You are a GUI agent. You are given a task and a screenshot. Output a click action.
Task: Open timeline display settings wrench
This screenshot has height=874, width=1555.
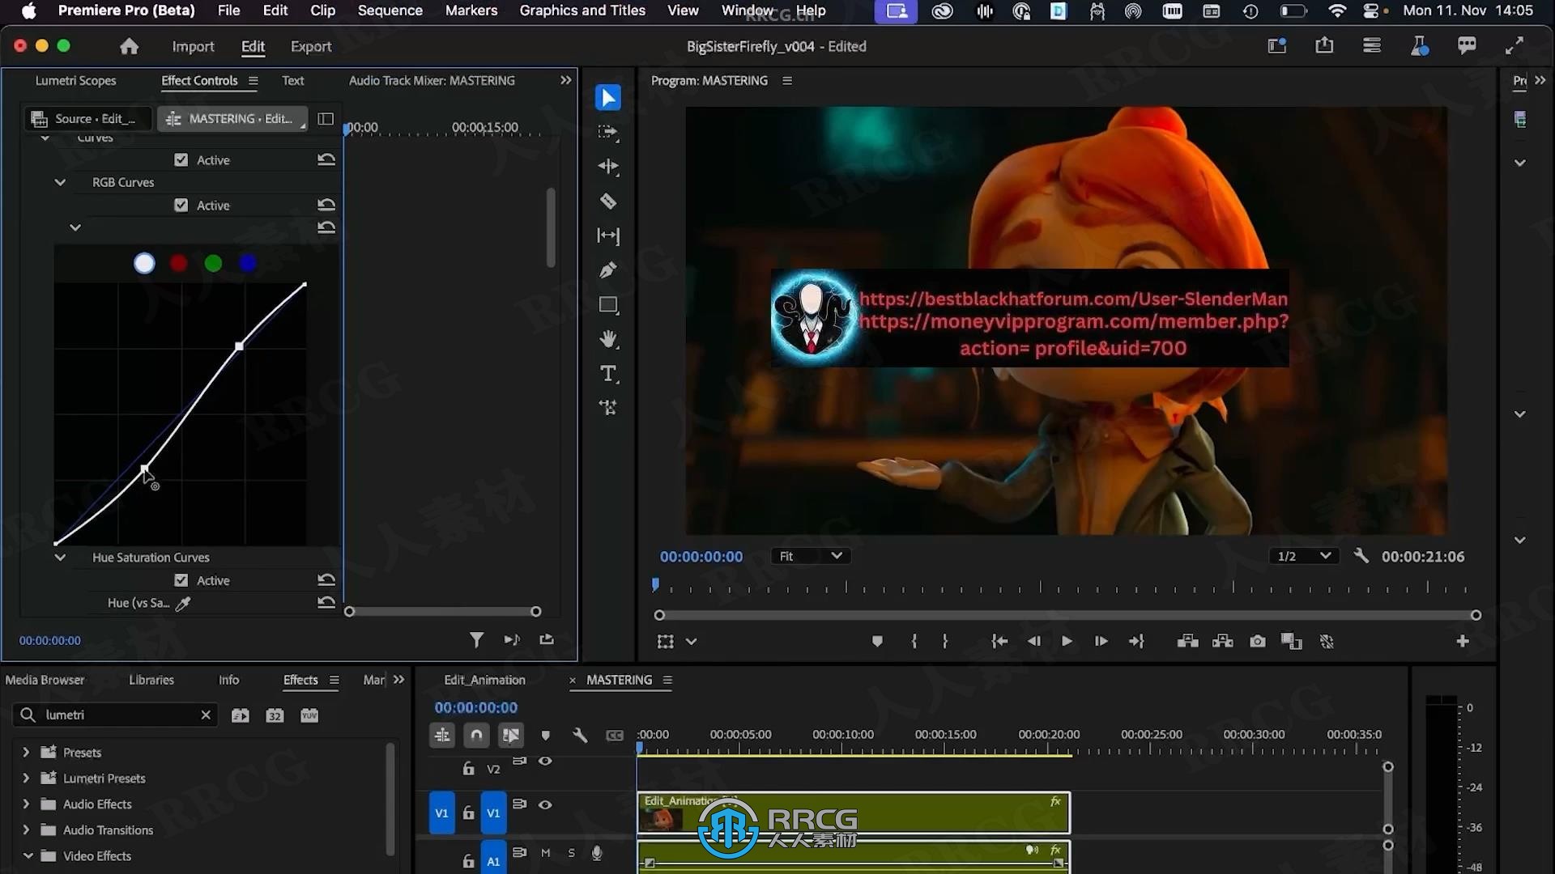click(580, 736)
